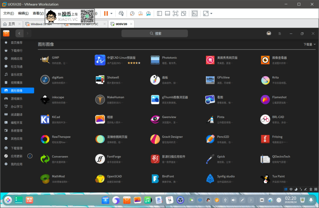Open the Krita app icon
This screenshot has height=208, width=319.
tap(265, 80)
